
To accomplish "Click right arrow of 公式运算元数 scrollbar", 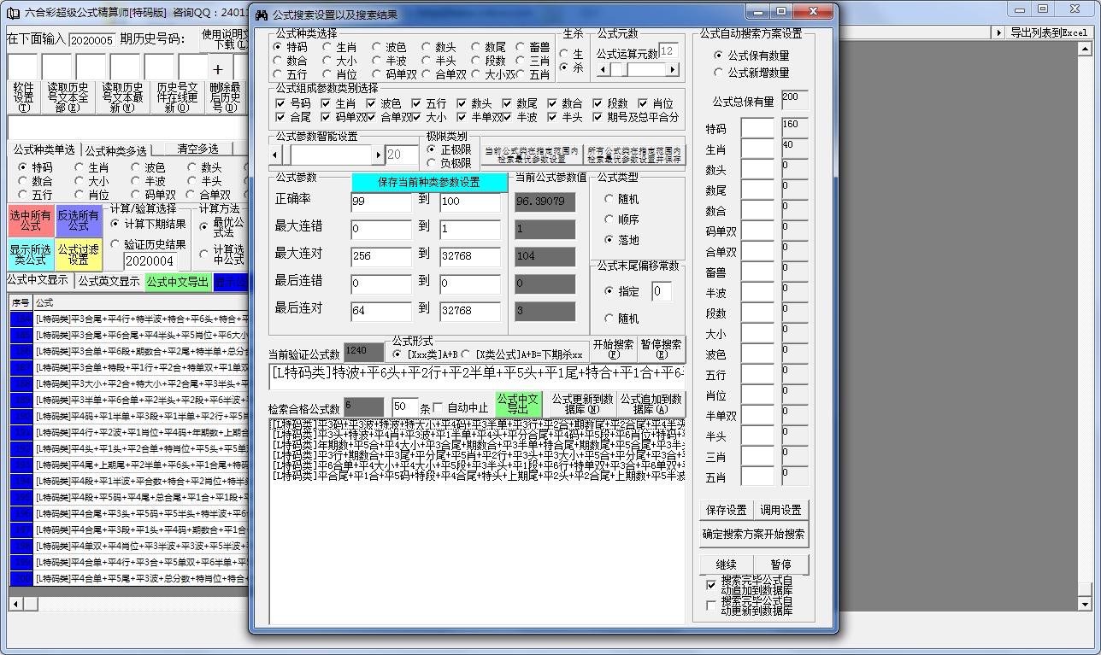I will 672,70.
